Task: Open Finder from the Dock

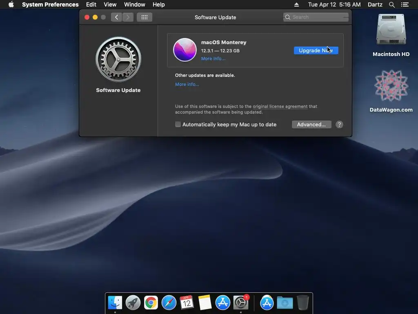Action: click(x=115, y=303)
